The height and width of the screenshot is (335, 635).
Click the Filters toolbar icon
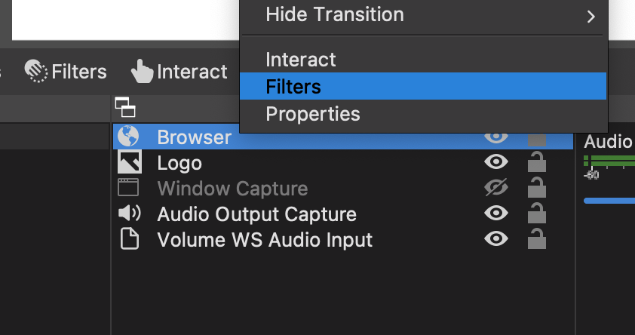[36, 71]
